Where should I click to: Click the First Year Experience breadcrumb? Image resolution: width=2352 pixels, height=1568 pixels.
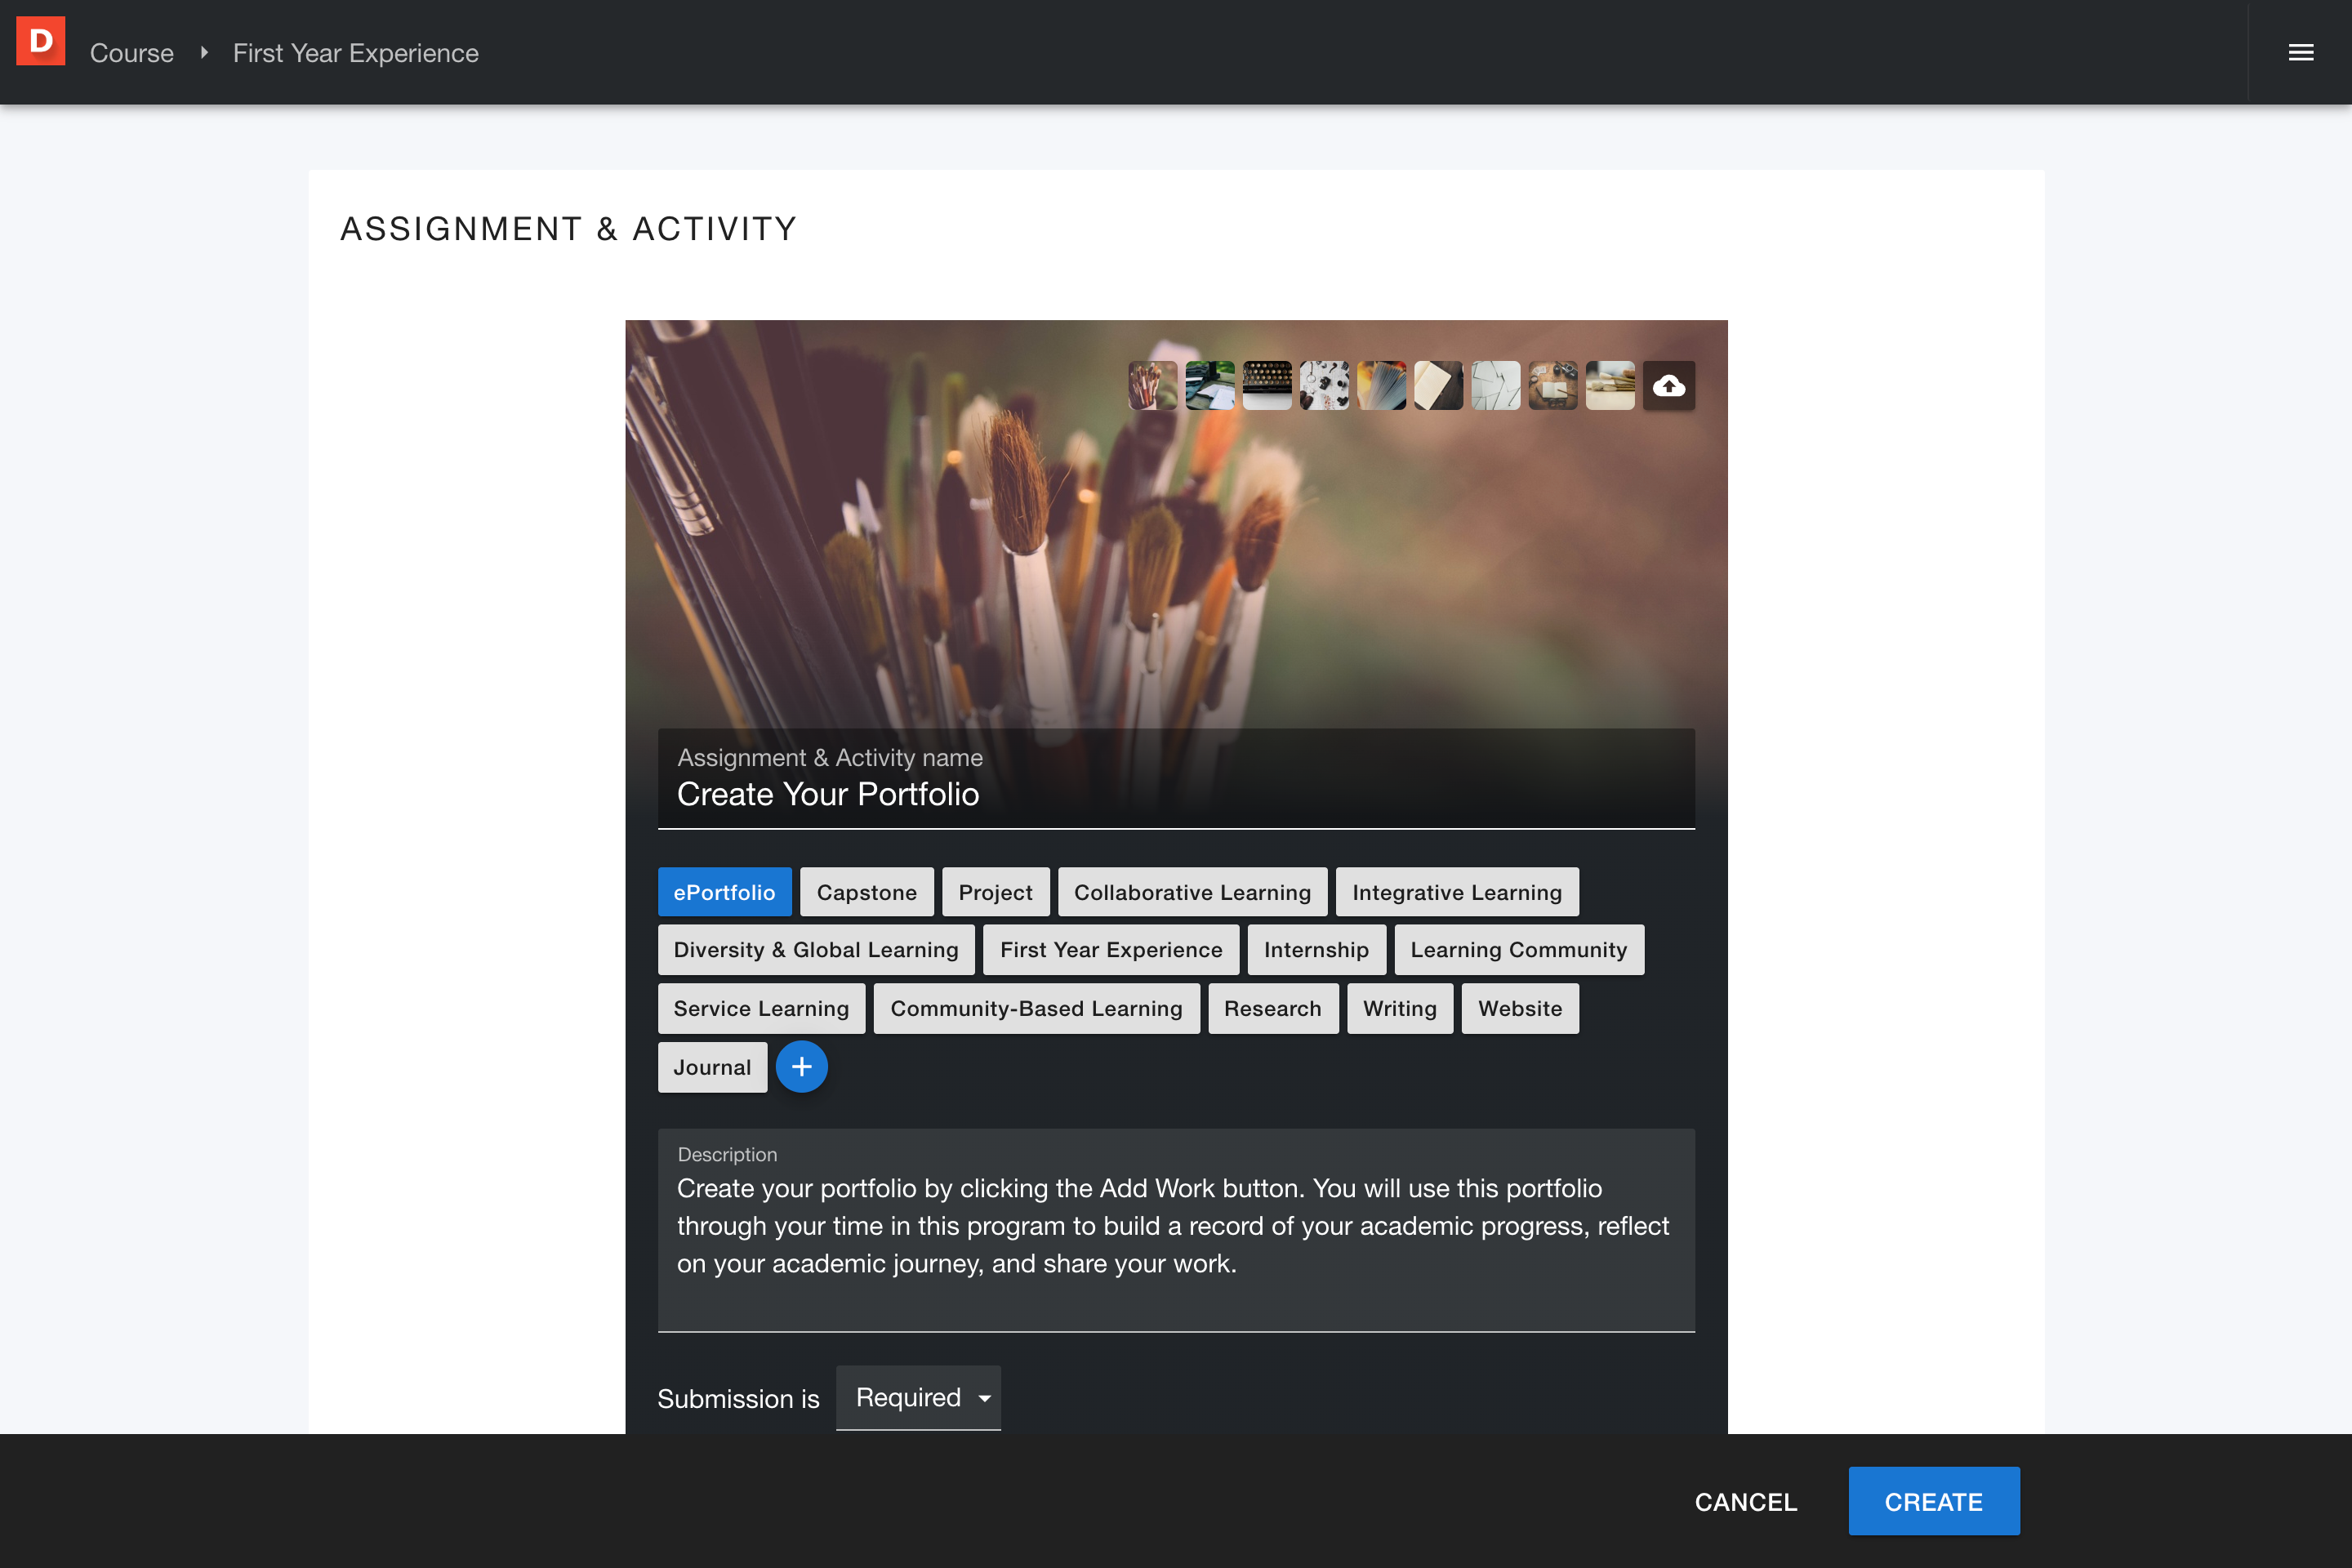tap(356, 53)
